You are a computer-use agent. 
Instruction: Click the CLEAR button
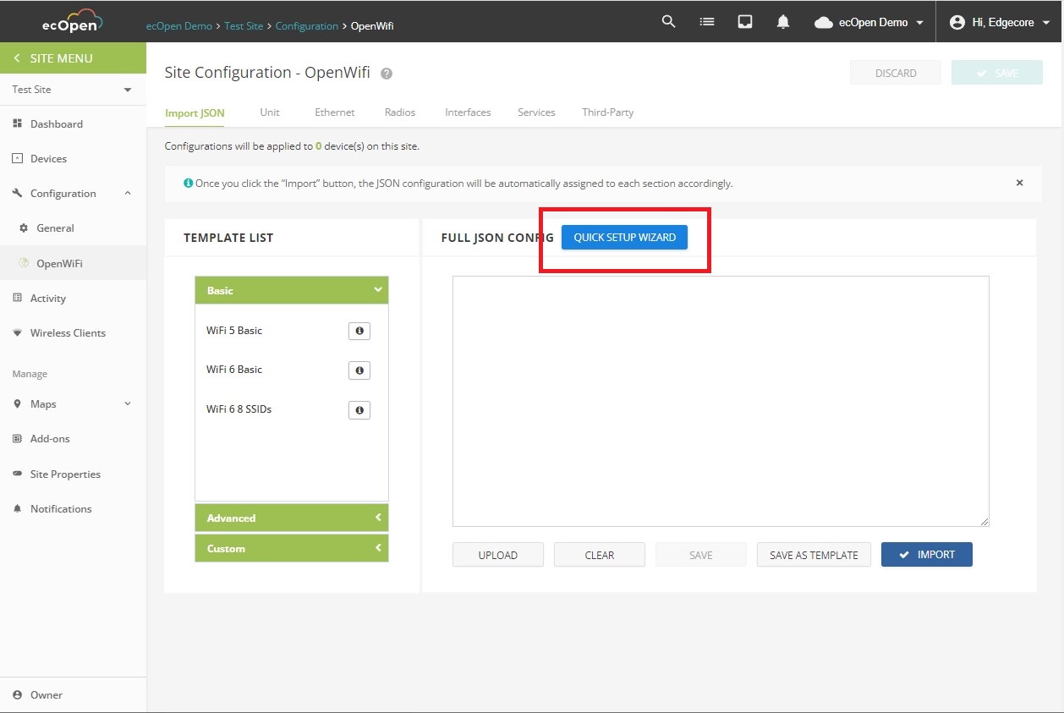(600, 555)
